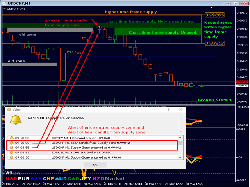250x187 pixels.
Task: Click the chart window icon in titlebar
Action: [4, 3]
